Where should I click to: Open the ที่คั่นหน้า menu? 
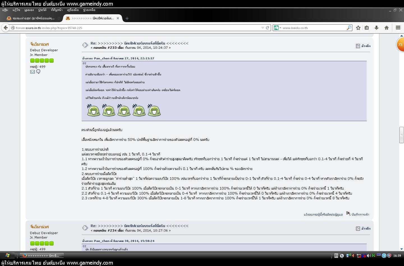click(x=57, y=10)
